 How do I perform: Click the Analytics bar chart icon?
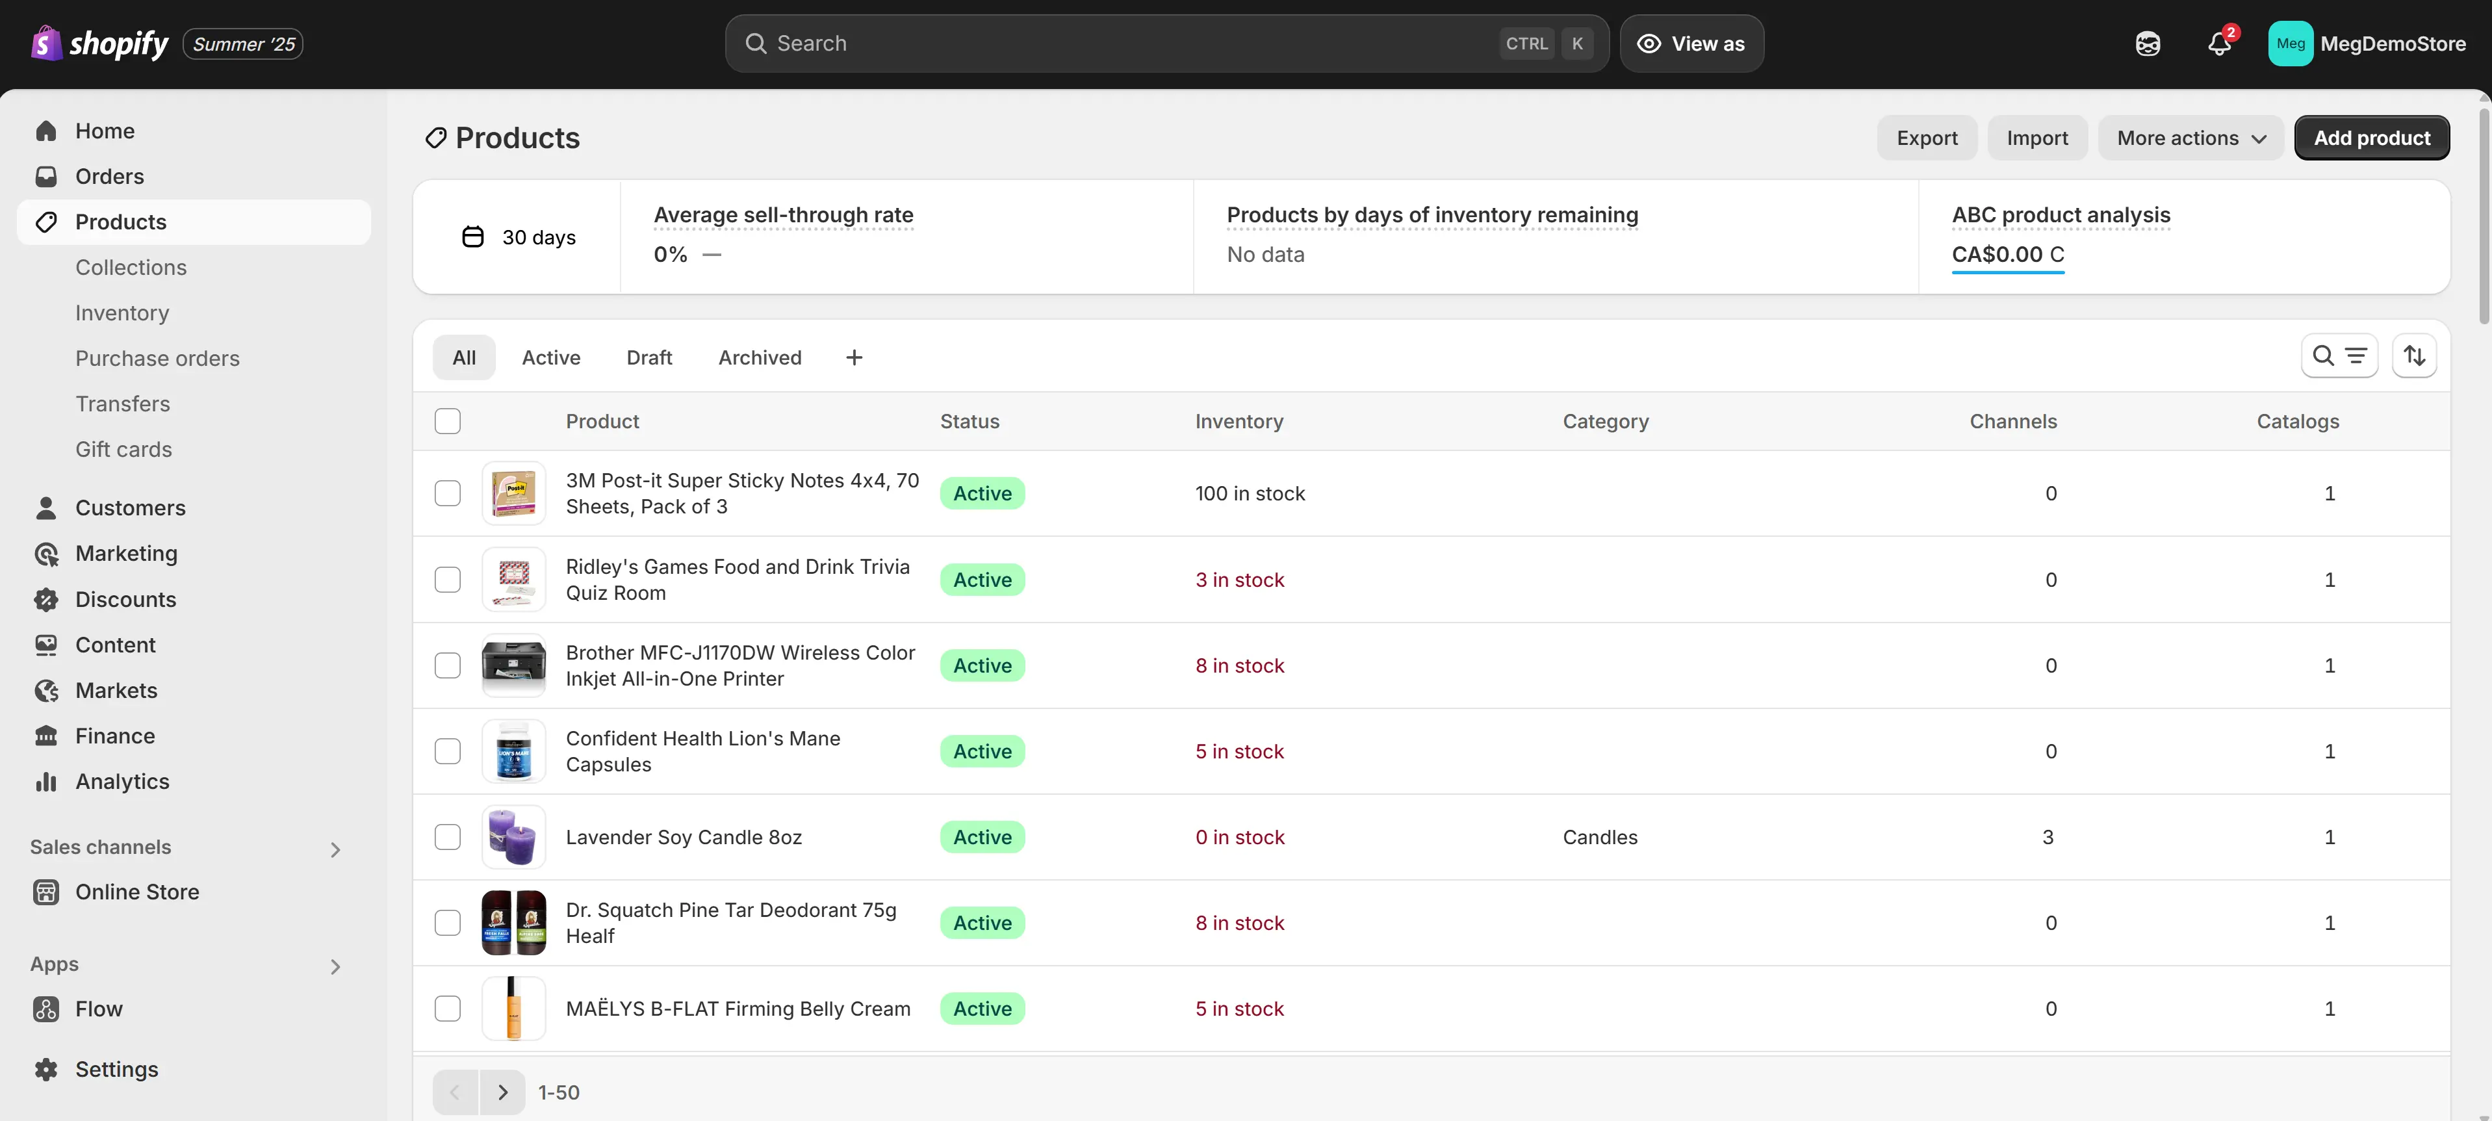click(45, 782)
